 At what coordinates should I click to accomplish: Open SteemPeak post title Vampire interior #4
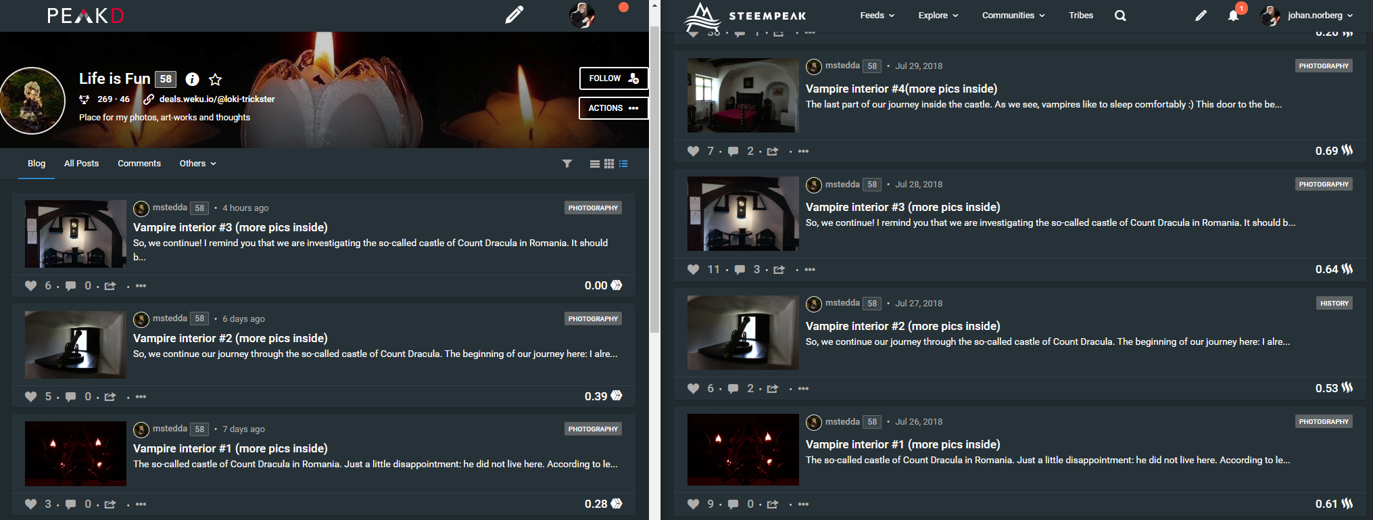click(901, 89)
